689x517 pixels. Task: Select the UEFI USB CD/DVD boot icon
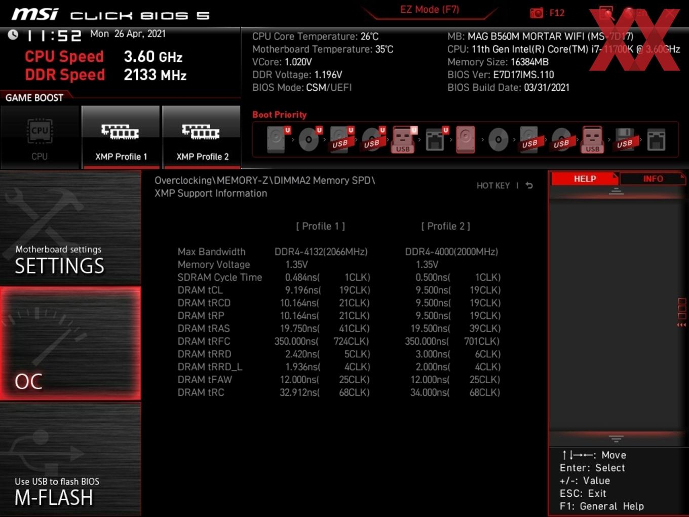[372, 139]
